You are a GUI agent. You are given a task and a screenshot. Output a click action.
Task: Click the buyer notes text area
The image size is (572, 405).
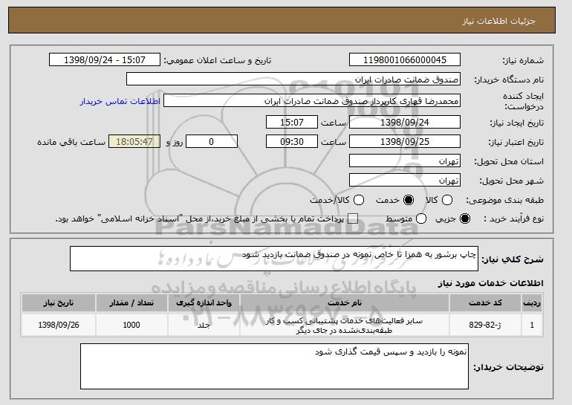pos(274,366)
